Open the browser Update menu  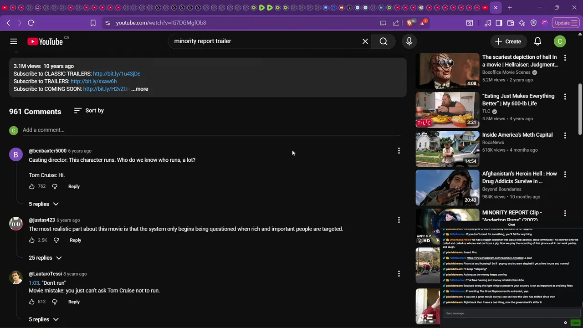[x=565, y=23]
